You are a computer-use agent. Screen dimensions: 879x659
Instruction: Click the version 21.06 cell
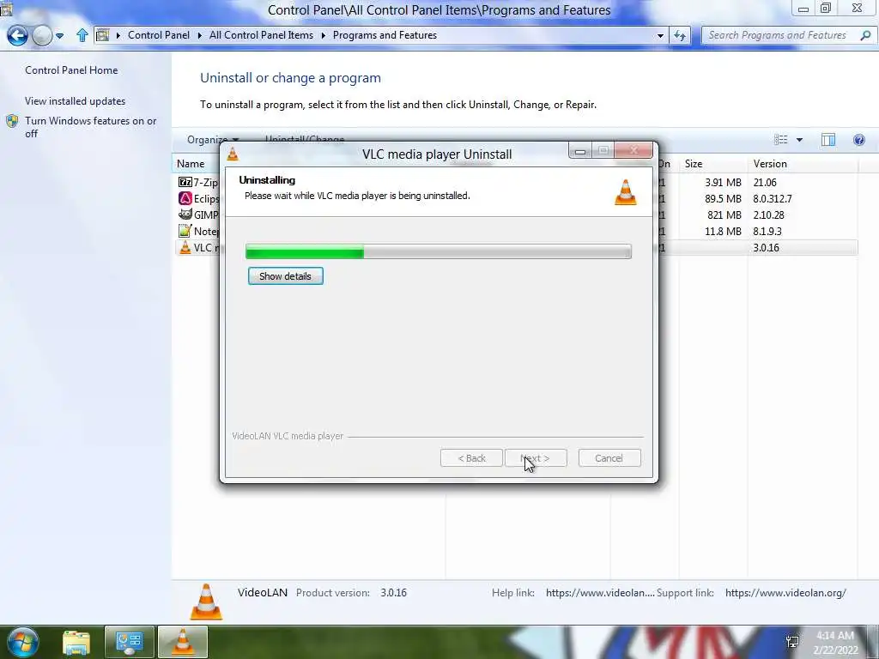point(765,182)
